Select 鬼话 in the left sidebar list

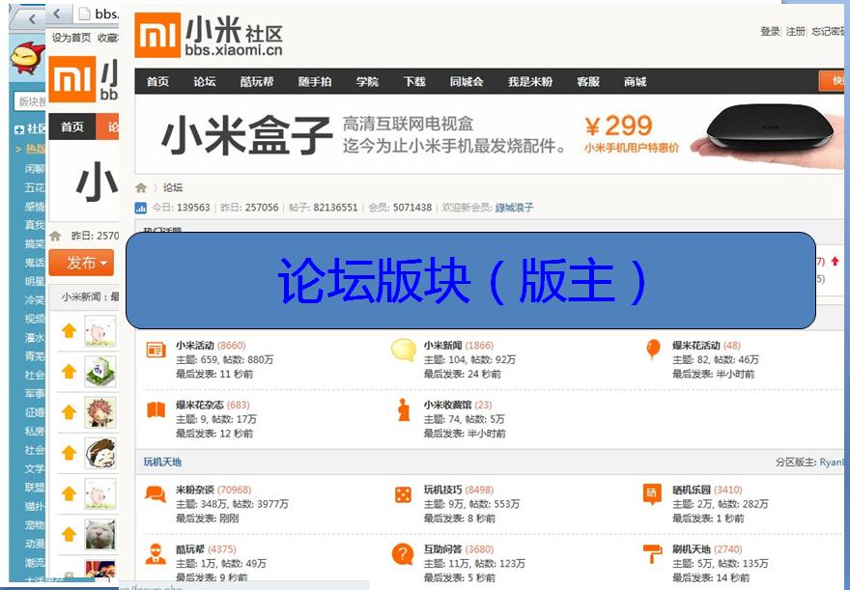pos(35,263)
